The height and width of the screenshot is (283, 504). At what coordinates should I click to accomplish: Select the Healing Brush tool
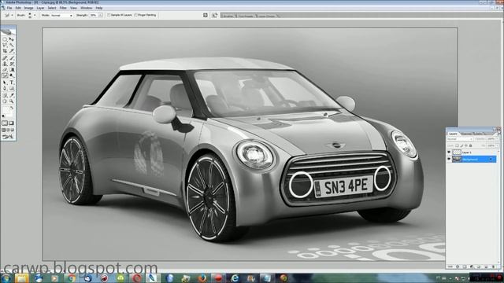point(5,57)
